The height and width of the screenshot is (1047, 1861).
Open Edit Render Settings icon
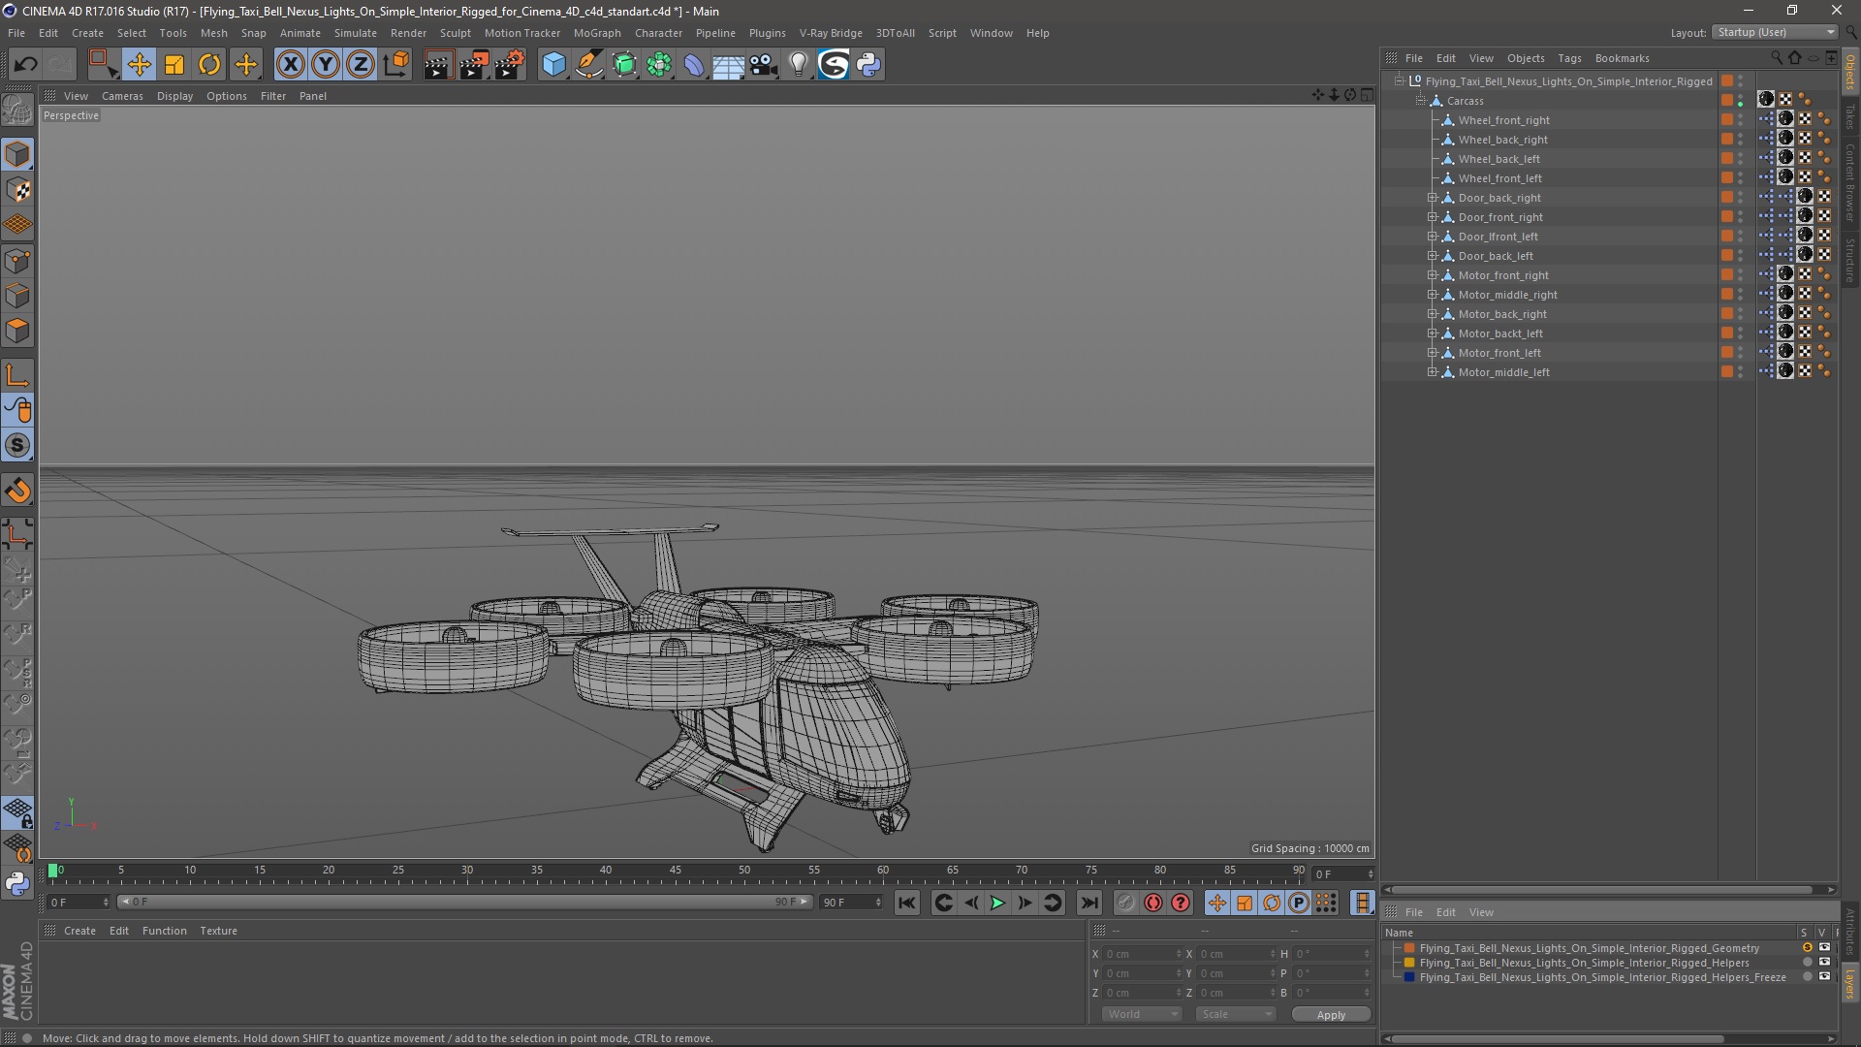(510, 65)
